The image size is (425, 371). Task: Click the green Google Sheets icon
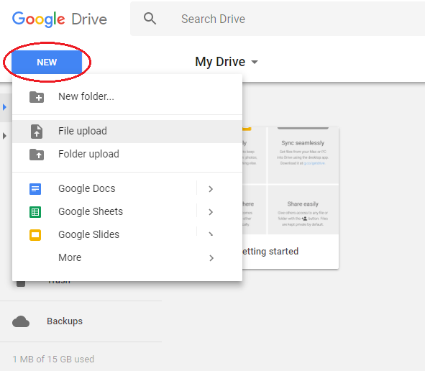(35, 212)
